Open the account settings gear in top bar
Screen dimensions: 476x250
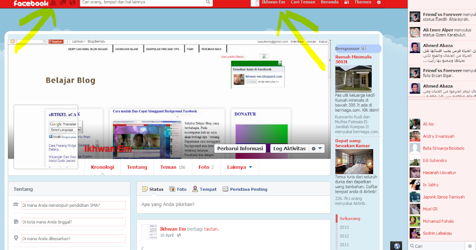tap(379, 2)
